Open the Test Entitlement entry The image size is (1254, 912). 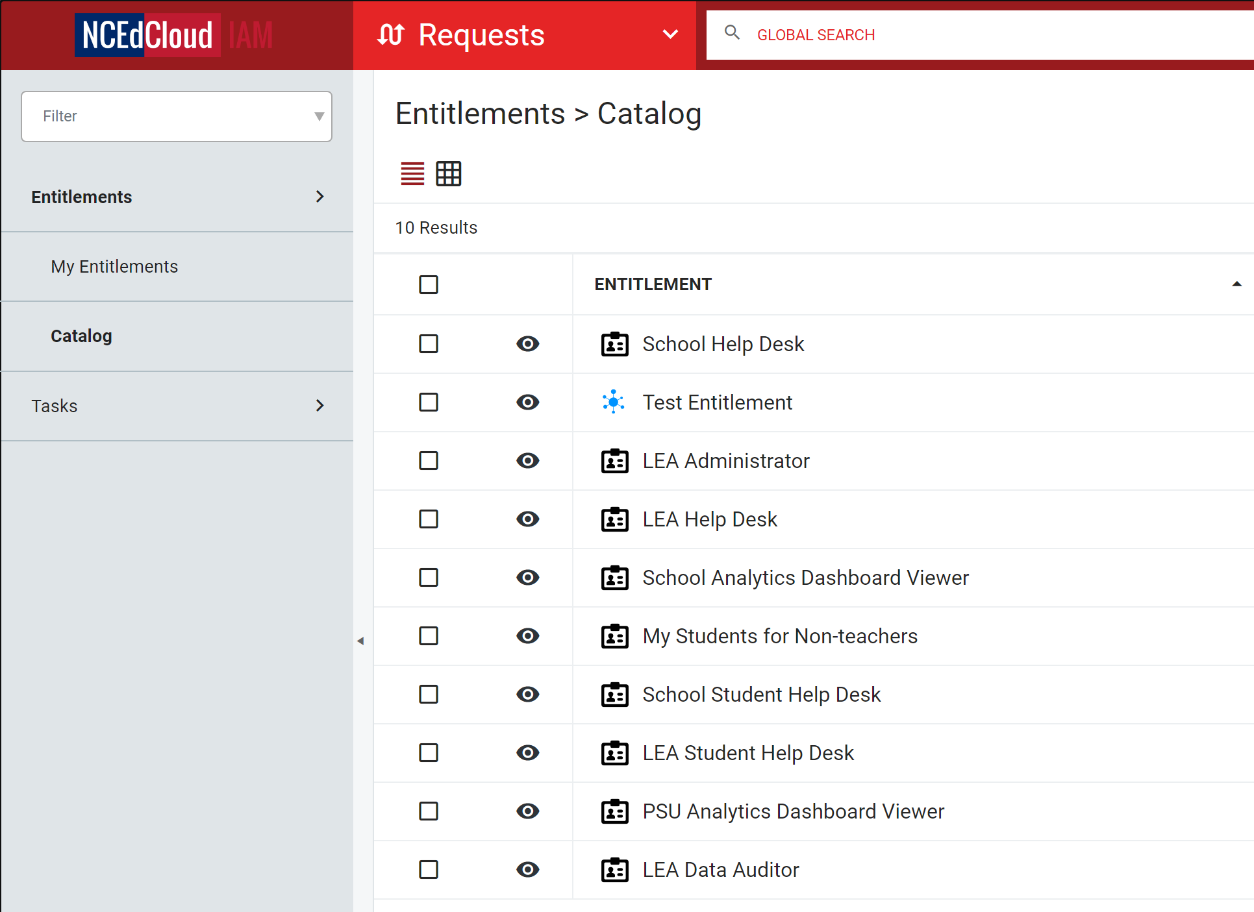[x=718, y=402]
